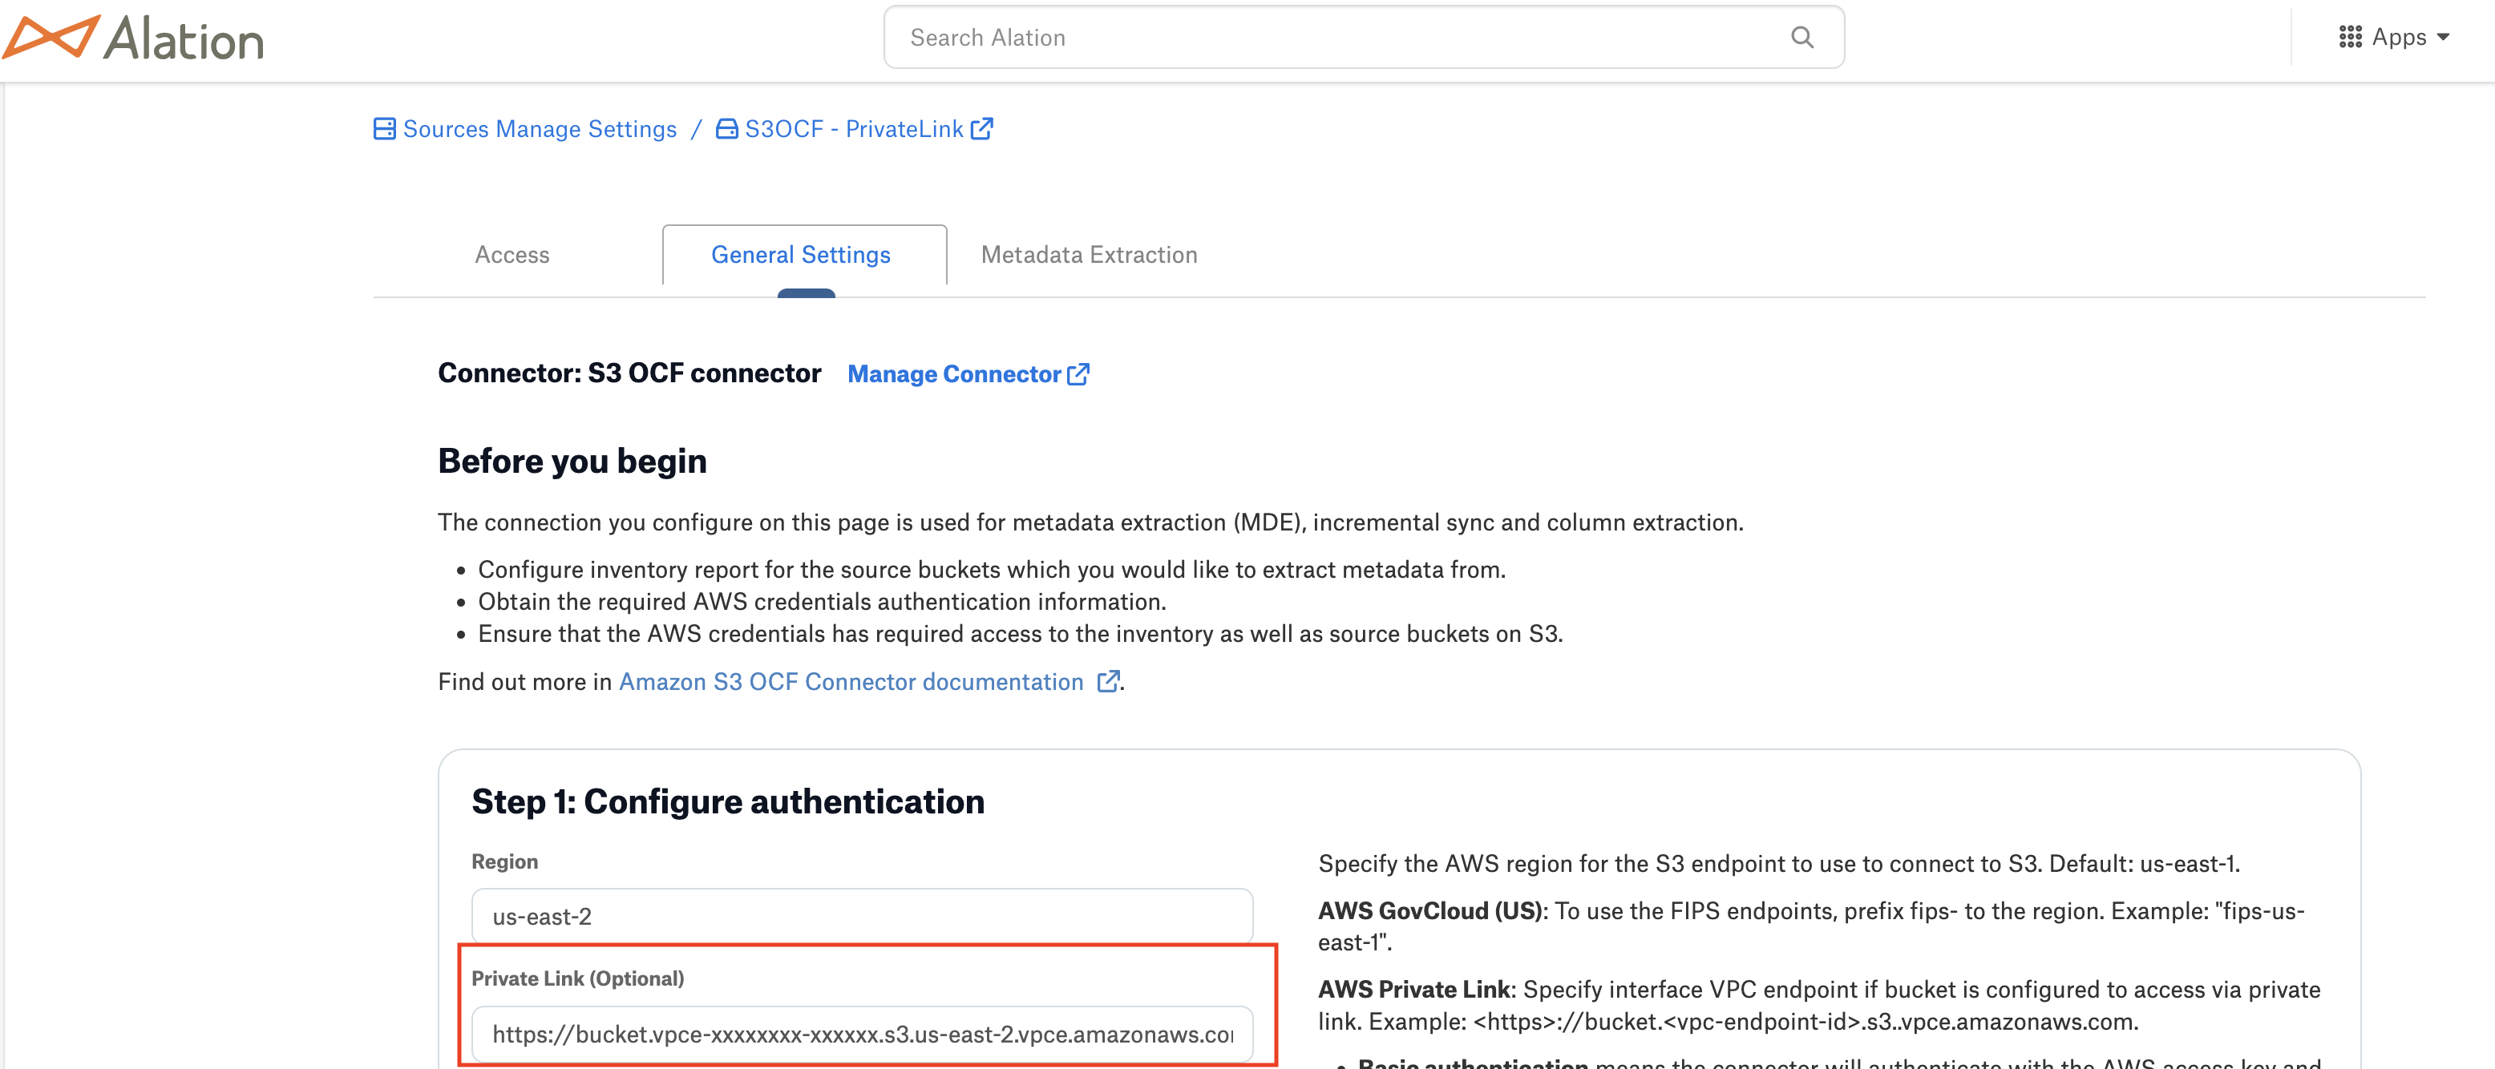Click the Sources Manage Settings breadcrumb icon
Screen dimensions: 2495x1069
[x=385, y=129]
